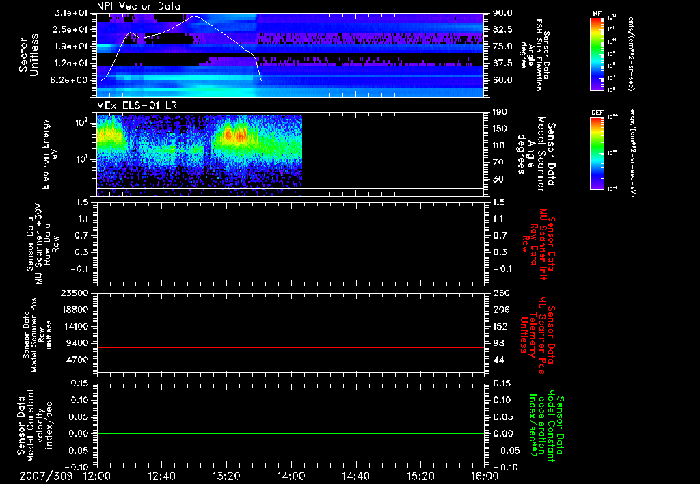Click the "98" telemetry tick label
Screen dimensions: 700x484
[498, 343]
